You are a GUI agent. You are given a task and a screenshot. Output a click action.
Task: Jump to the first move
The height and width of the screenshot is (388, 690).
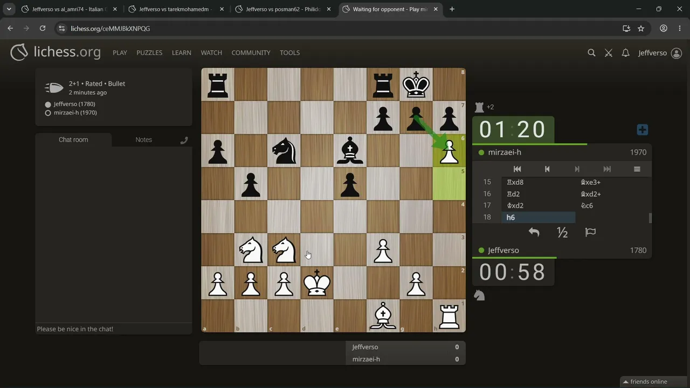click(x=517, y=169)
